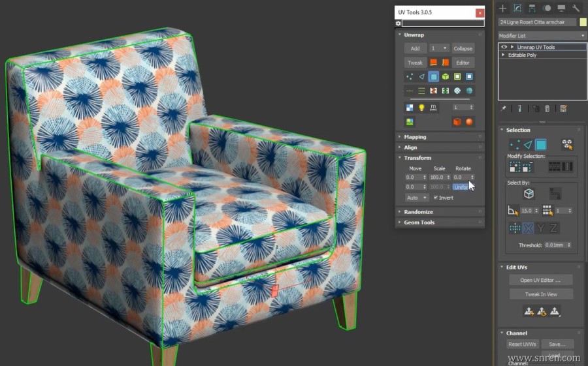
Task: Toggle Show End Result tube icon
Action: (x=519, y=109)
